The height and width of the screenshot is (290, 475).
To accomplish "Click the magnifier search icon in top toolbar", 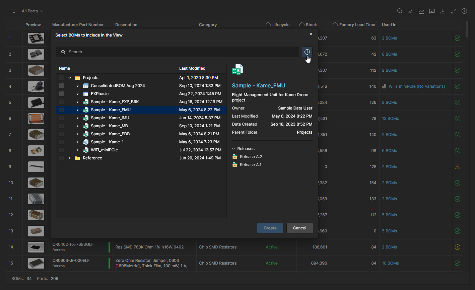I will tap(400, 11).
